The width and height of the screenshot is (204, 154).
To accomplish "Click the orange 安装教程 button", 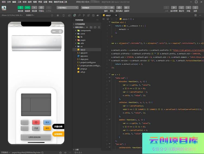I will tap(58, 134).
